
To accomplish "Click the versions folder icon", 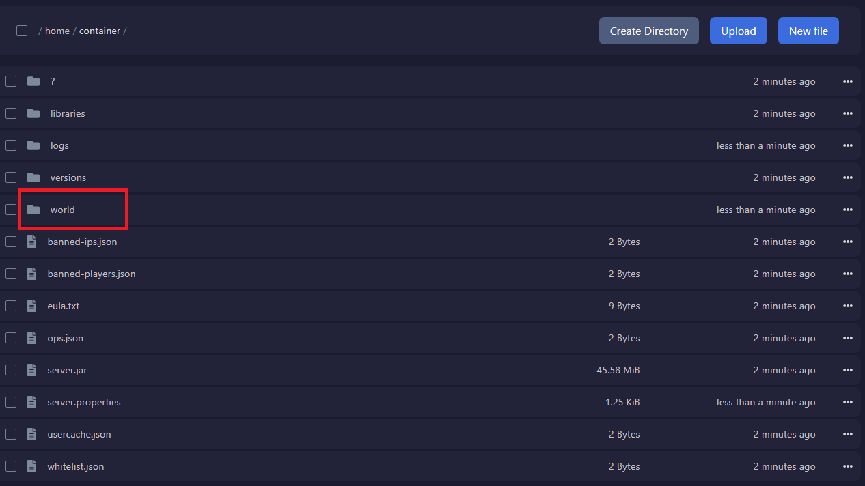I will (x=33, y=177).
